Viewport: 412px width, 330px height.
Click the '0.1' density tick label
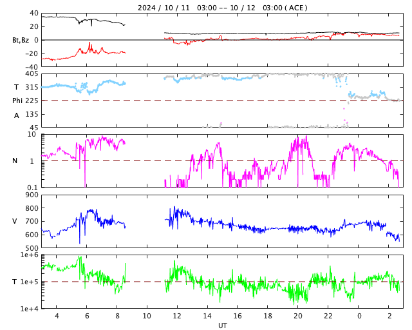[33, 188]
